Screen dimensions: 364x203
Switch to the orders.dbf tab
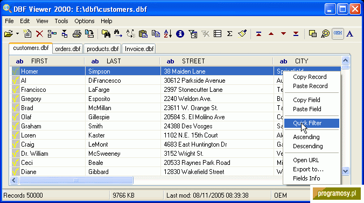click(x=67, y=49)
